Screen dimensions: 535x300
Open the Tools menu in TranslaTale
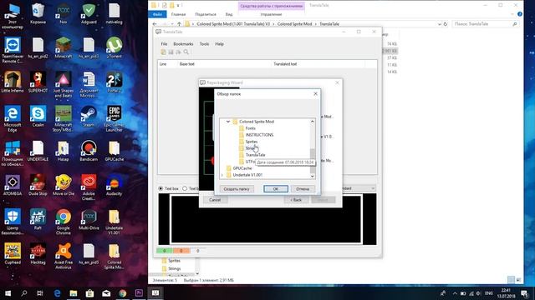[x=204, y=44]
